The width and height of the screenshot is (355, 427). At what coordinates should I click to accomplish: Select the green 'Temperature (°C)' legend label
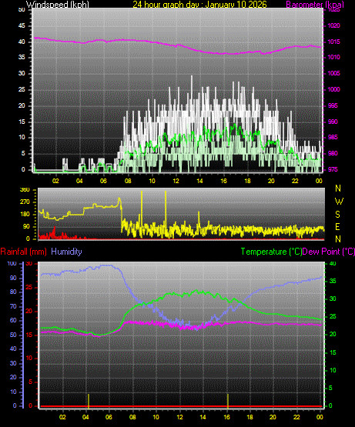(271, 252)
